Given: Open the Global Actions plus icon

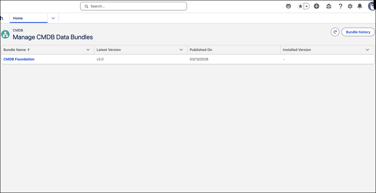Looking at the screenshot, I should [x=317, y=6].
